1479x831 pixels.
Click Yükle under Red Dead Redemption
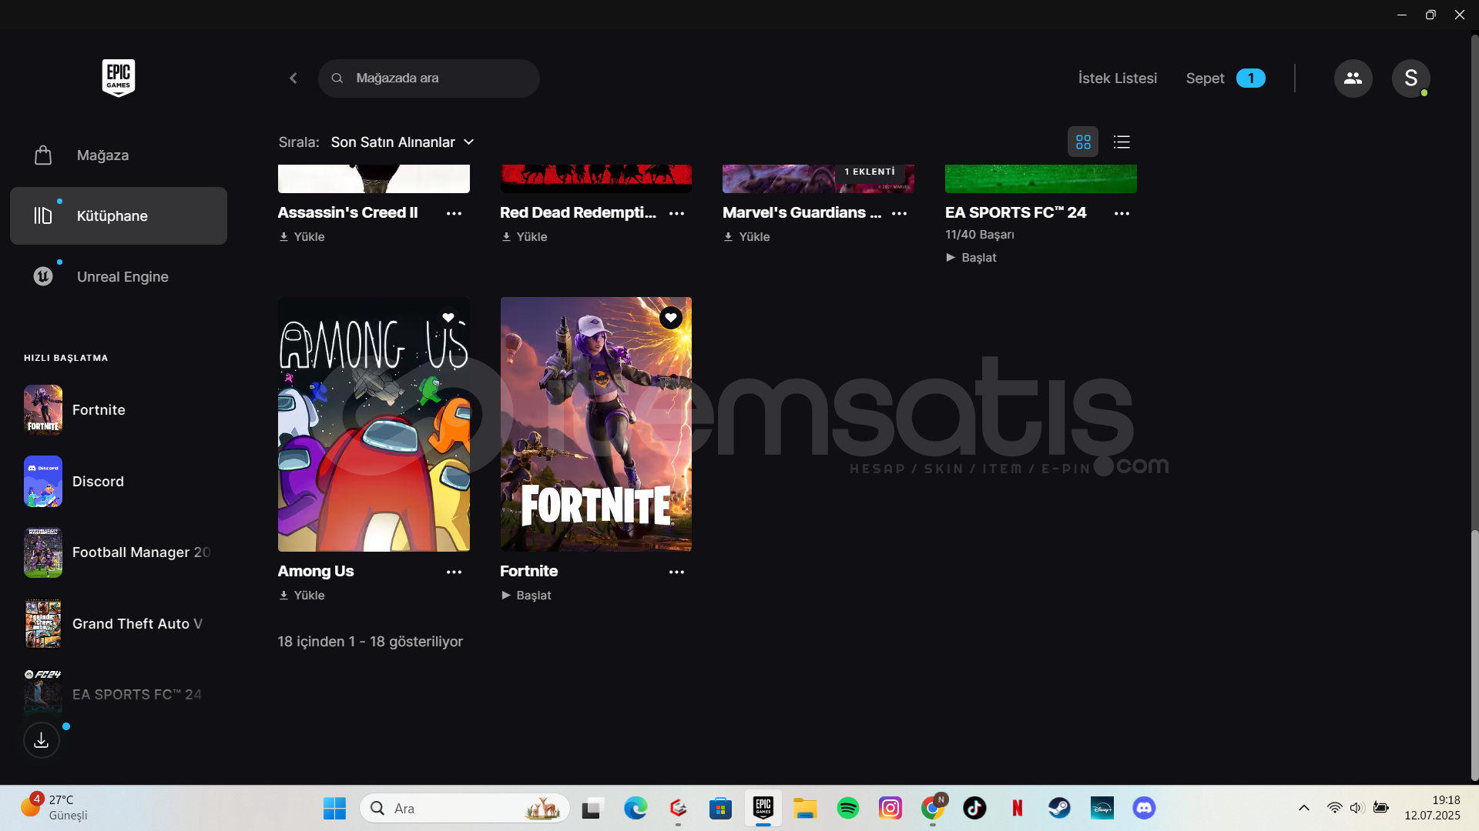(x=525, y=237)
